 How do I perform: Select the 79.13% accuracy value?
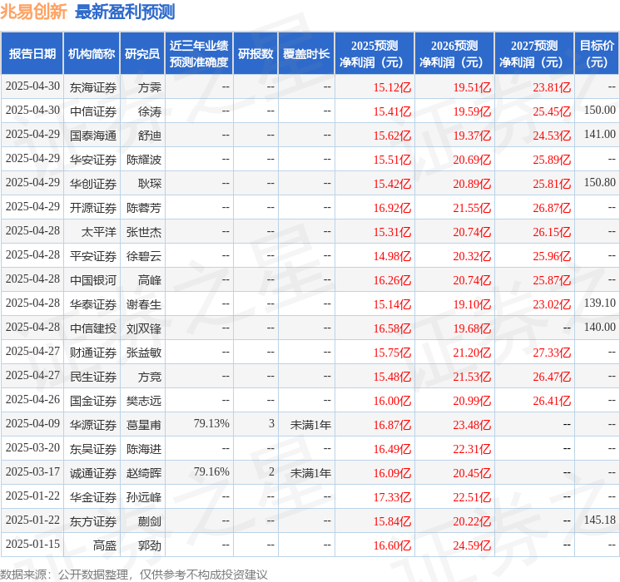(211, 424)
